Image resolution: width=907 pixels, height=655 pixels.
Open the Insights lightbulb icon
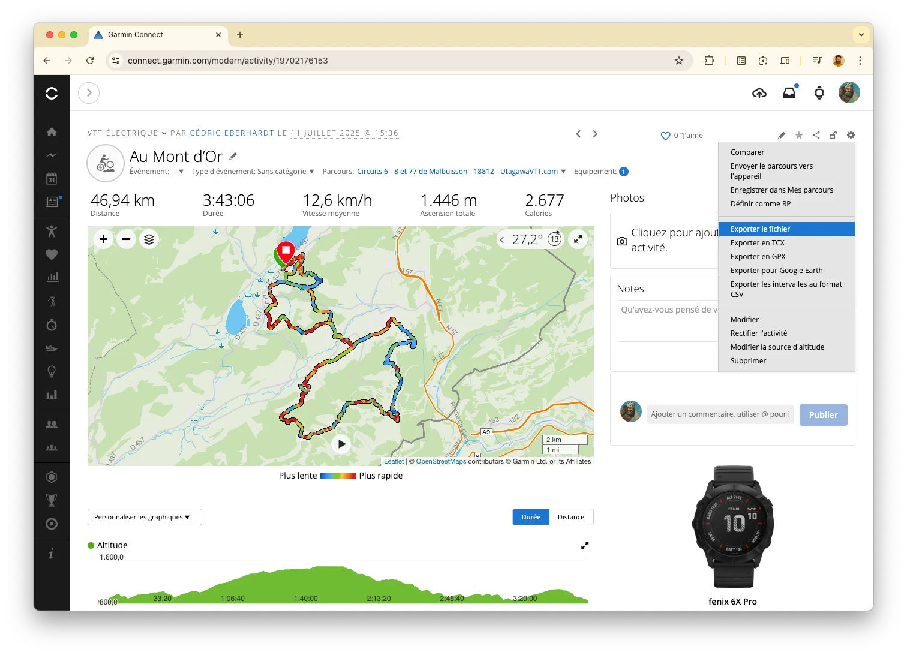52,371
